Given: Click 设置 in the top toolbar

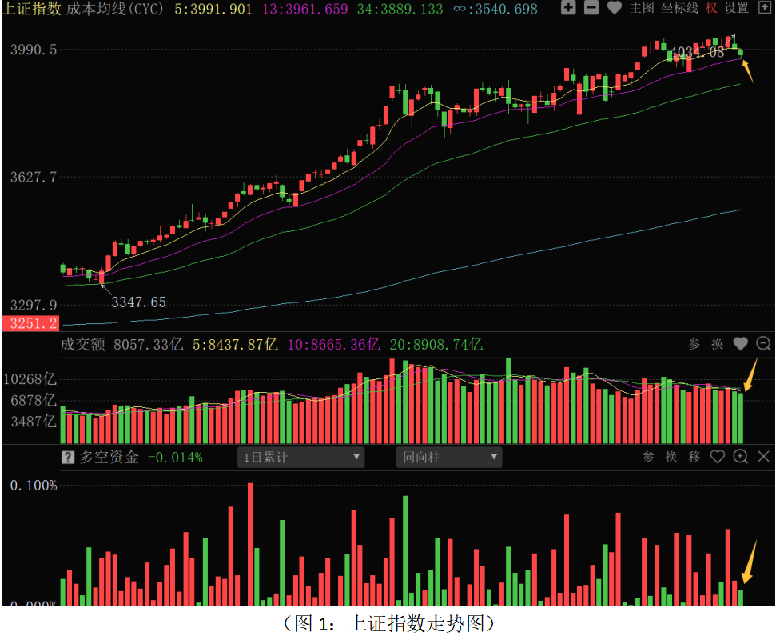Looking at the screenshot, I should click(737, 8).
